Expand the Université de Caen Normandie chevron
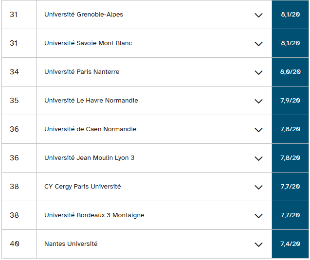The height and width of the screenshot is (260, 310). (258, 130)
